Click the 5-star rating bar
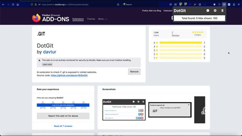The height and width of the screenshot is (136, 242). (181, 43)
